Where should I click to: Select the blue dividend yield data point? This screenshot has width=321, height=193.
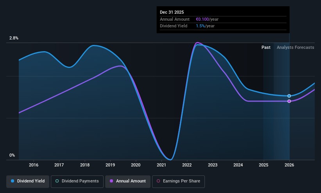[289, 96]
